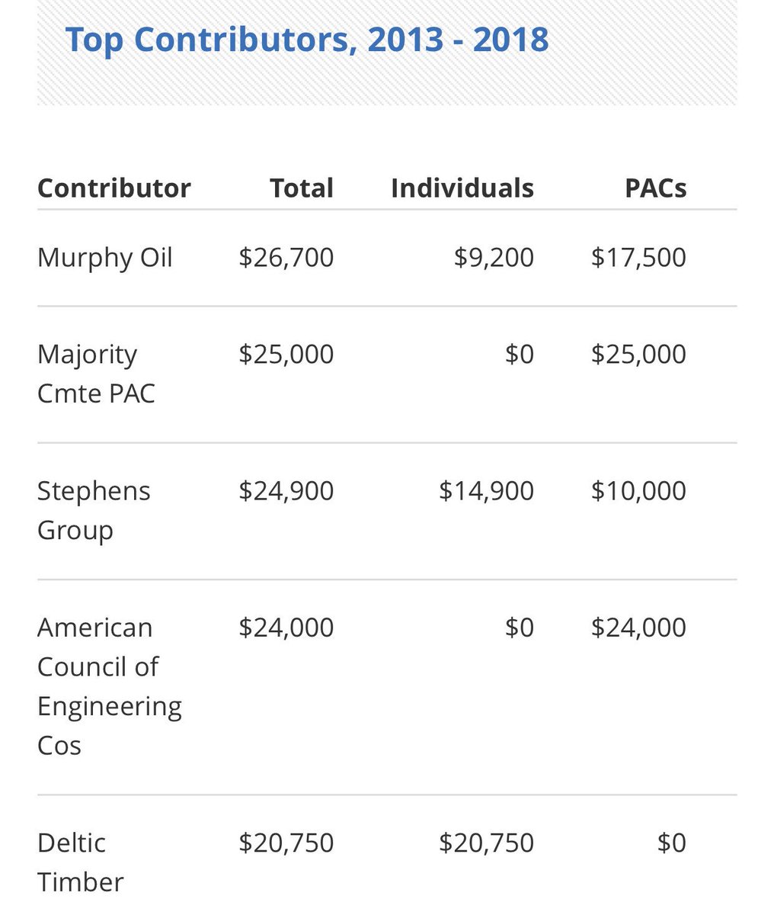Viewport: 774px width, 915px height.
Task: Click the Top Contributors, 2013 - 2018 heading
Action: coord(306,39)
